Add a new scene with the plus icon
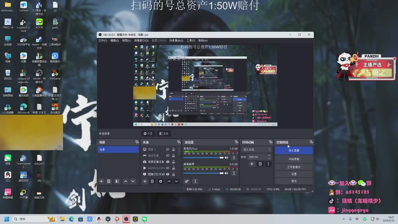The height and width of the screenshot is (224, 398). click(101, 181)
